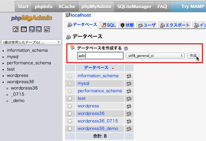Open wordpress36_0715 link in database table

click(98, 121)
